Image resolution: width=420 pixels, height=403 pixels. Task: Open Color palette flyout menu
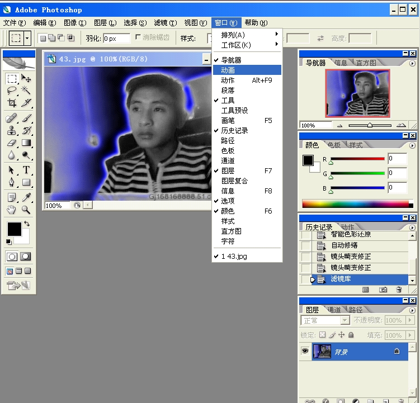(412, 145)
